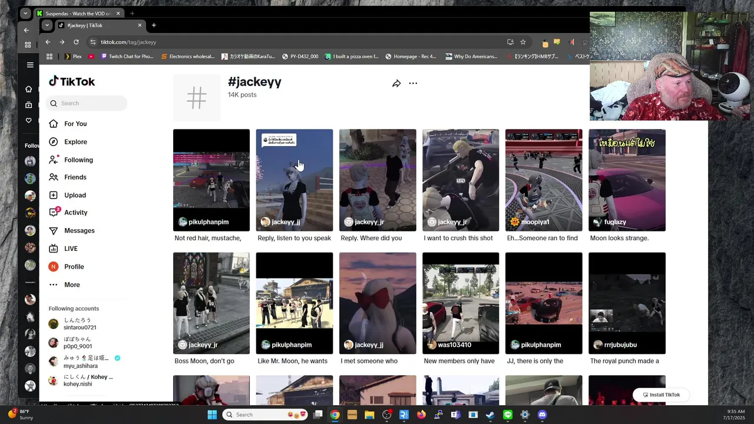
Task: Open Steam from the taskbar
Action: (x=490, y=415)
